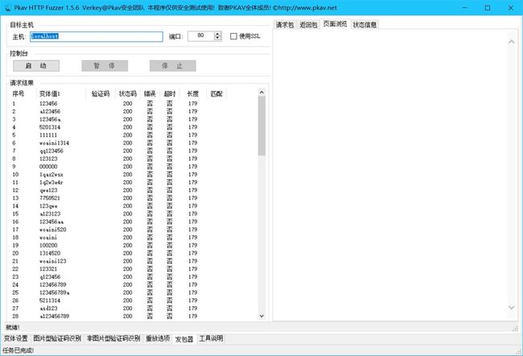Screen dimensions: 523x356
Task: Select result row with value woaini520
Action: (134, 230)
